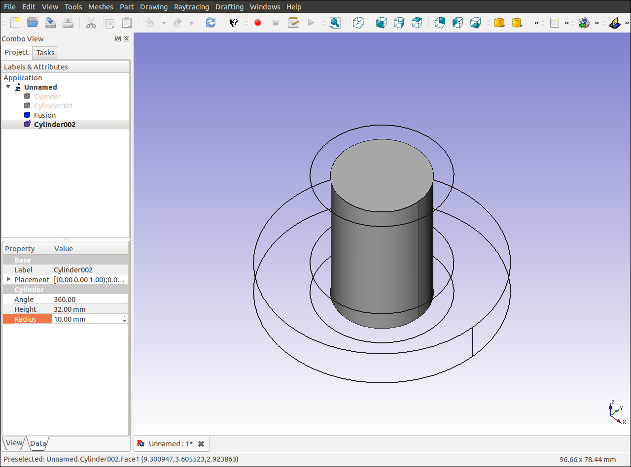The height and width of the screenshot is (467, 631).
Task: Select Cylinder in the model tree
Action: (47, 97)
